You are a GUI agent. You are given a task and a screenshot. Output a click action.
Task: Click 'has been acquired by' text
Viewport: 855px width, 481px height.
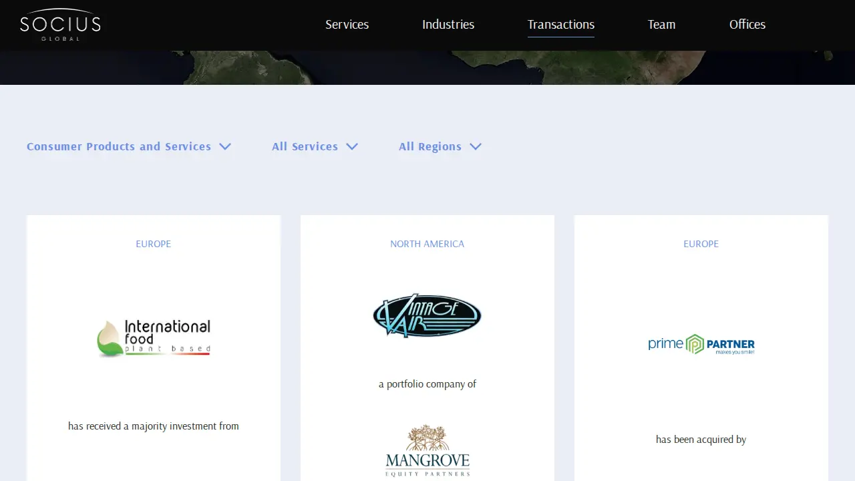[701, 440]
